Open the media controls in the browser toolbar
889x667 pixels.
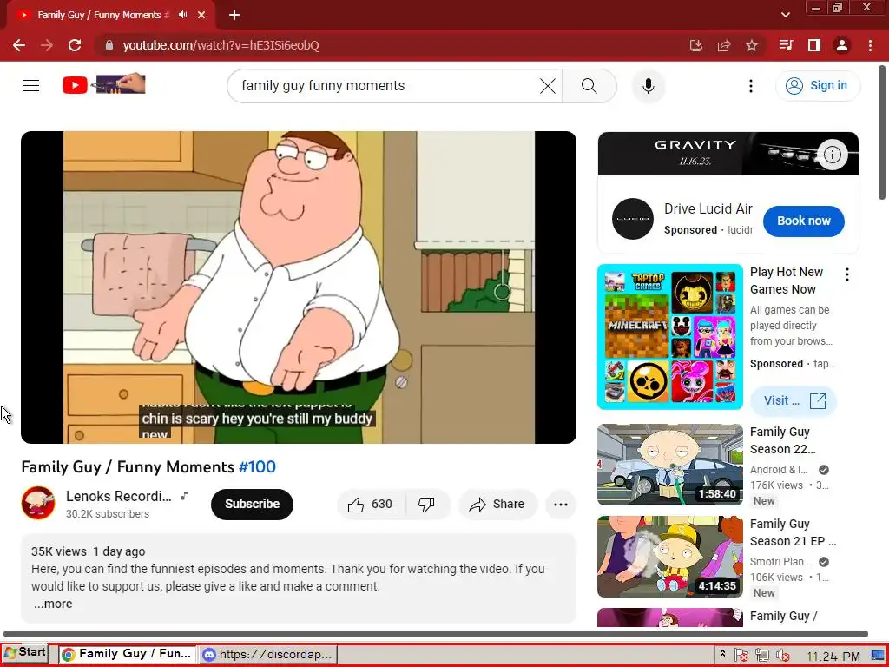point(786,45)
